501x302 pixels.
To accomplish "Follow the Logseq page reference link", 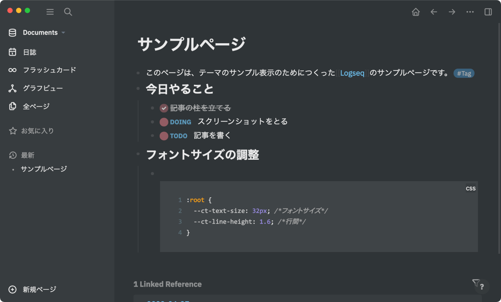I will pyautogui.click(x=352, y=73).
